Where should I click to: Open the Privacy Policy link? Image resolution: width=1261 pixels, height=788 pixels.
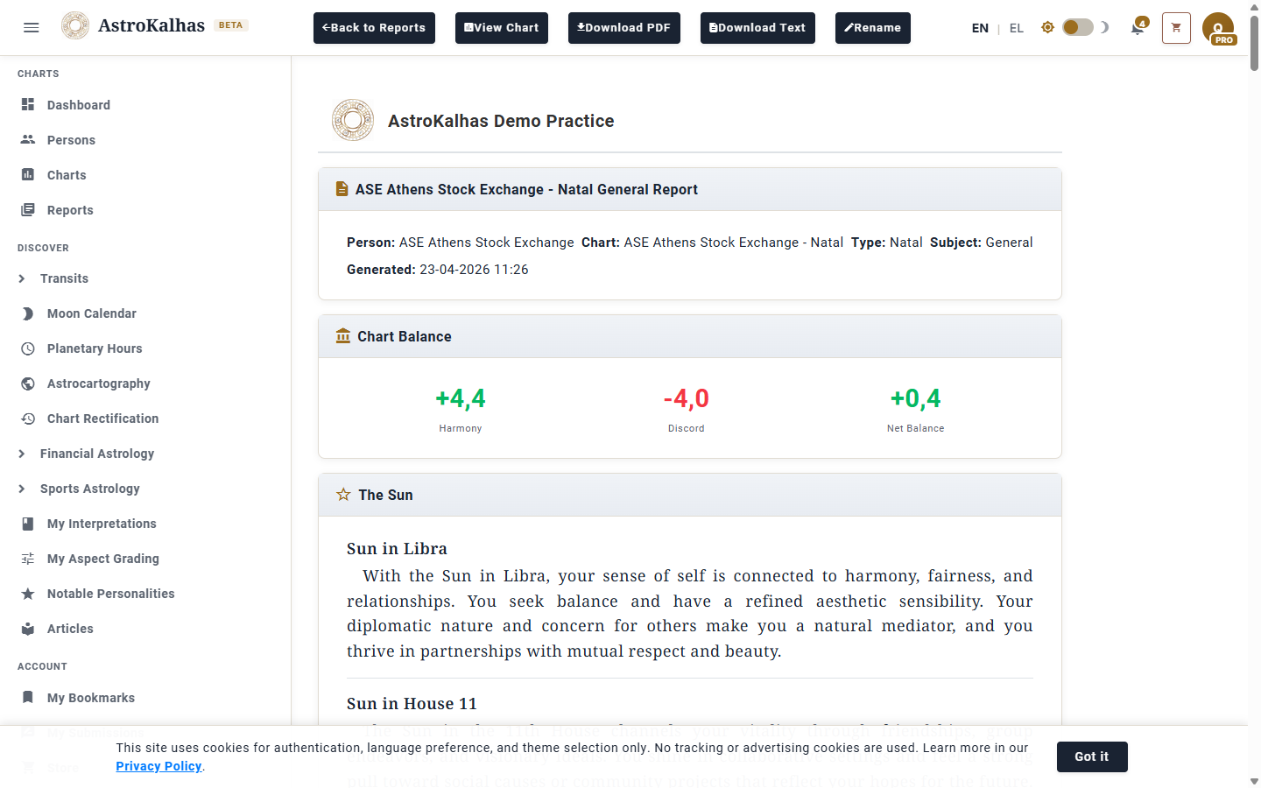159,766
